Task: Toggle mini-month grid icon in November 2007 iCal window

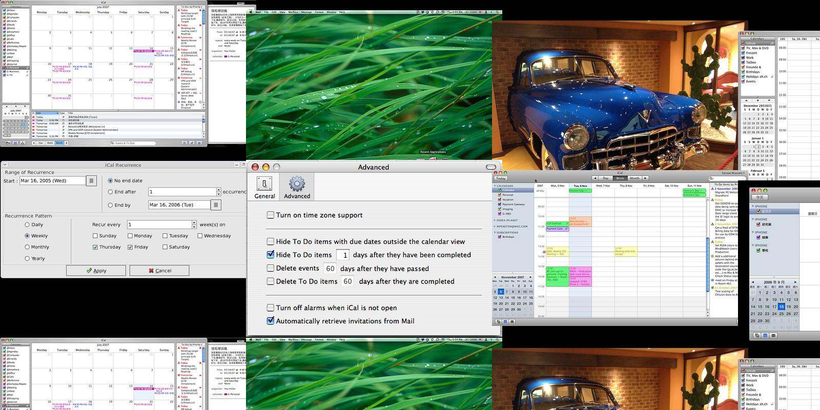Action: coord(505,321)
